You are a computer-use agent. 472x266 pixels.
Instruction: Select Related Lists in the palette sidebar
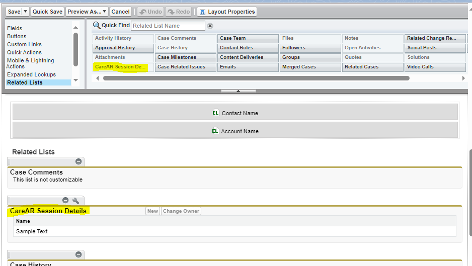click(25, 82)
